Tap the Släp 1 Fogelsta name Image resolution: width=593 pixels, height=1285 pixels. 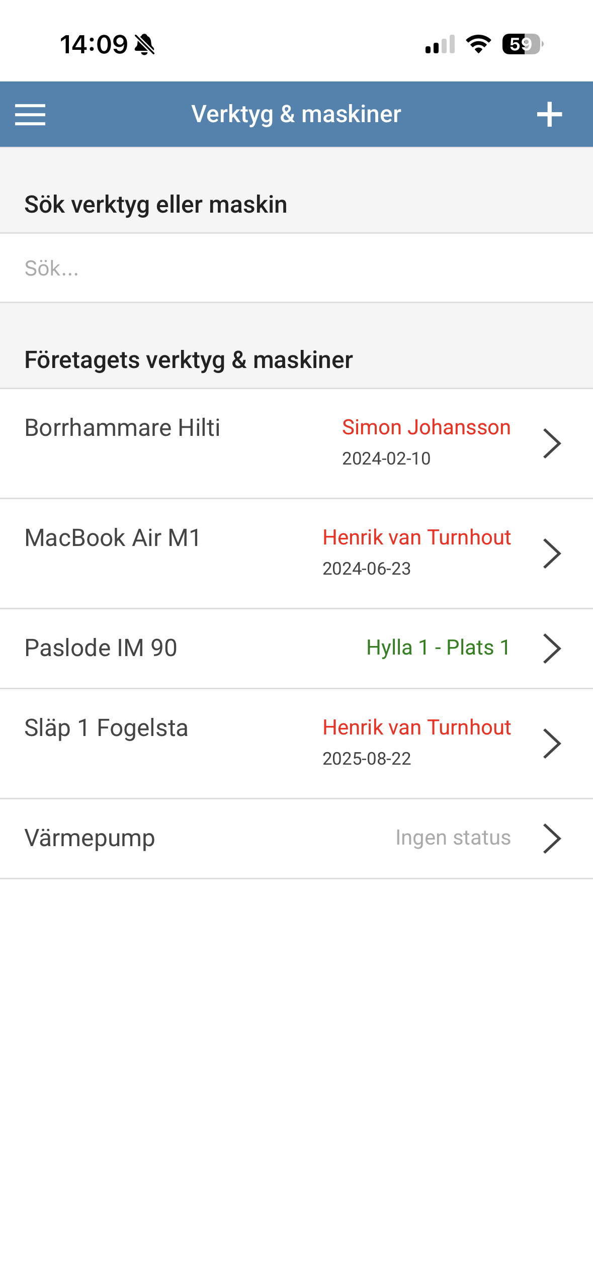coord(106,728)
